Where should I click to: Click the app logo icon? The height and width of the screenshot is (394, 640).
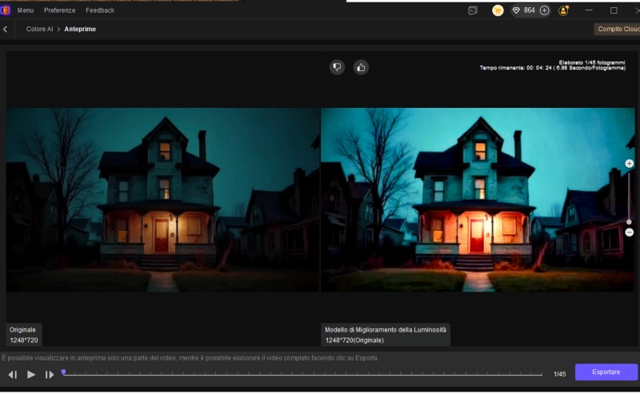(5, 10)
